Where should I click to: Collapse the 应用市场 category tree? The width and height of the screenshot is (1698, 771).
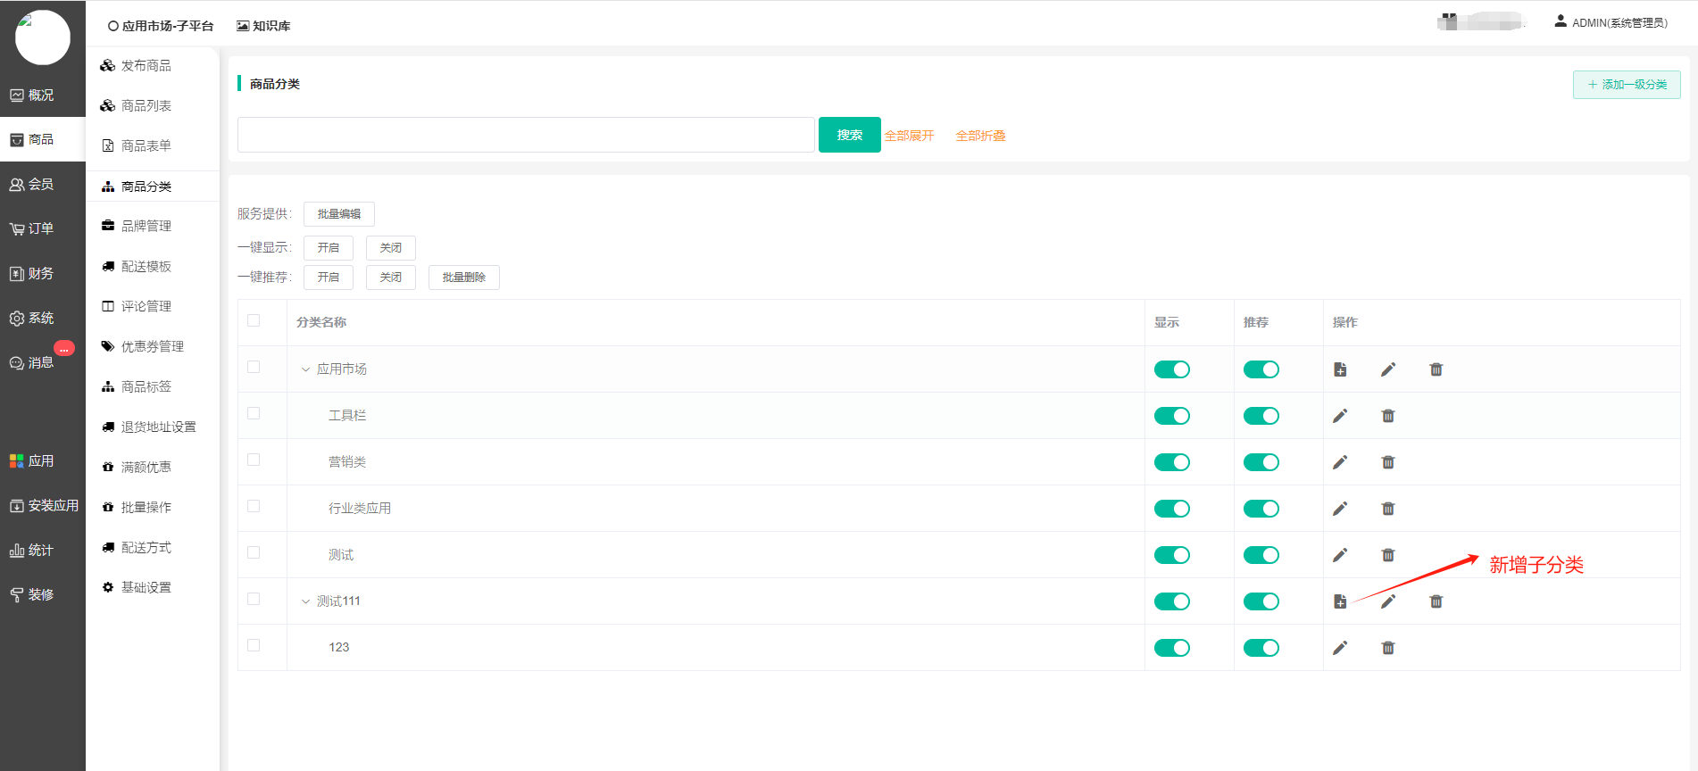coord(305,369)
